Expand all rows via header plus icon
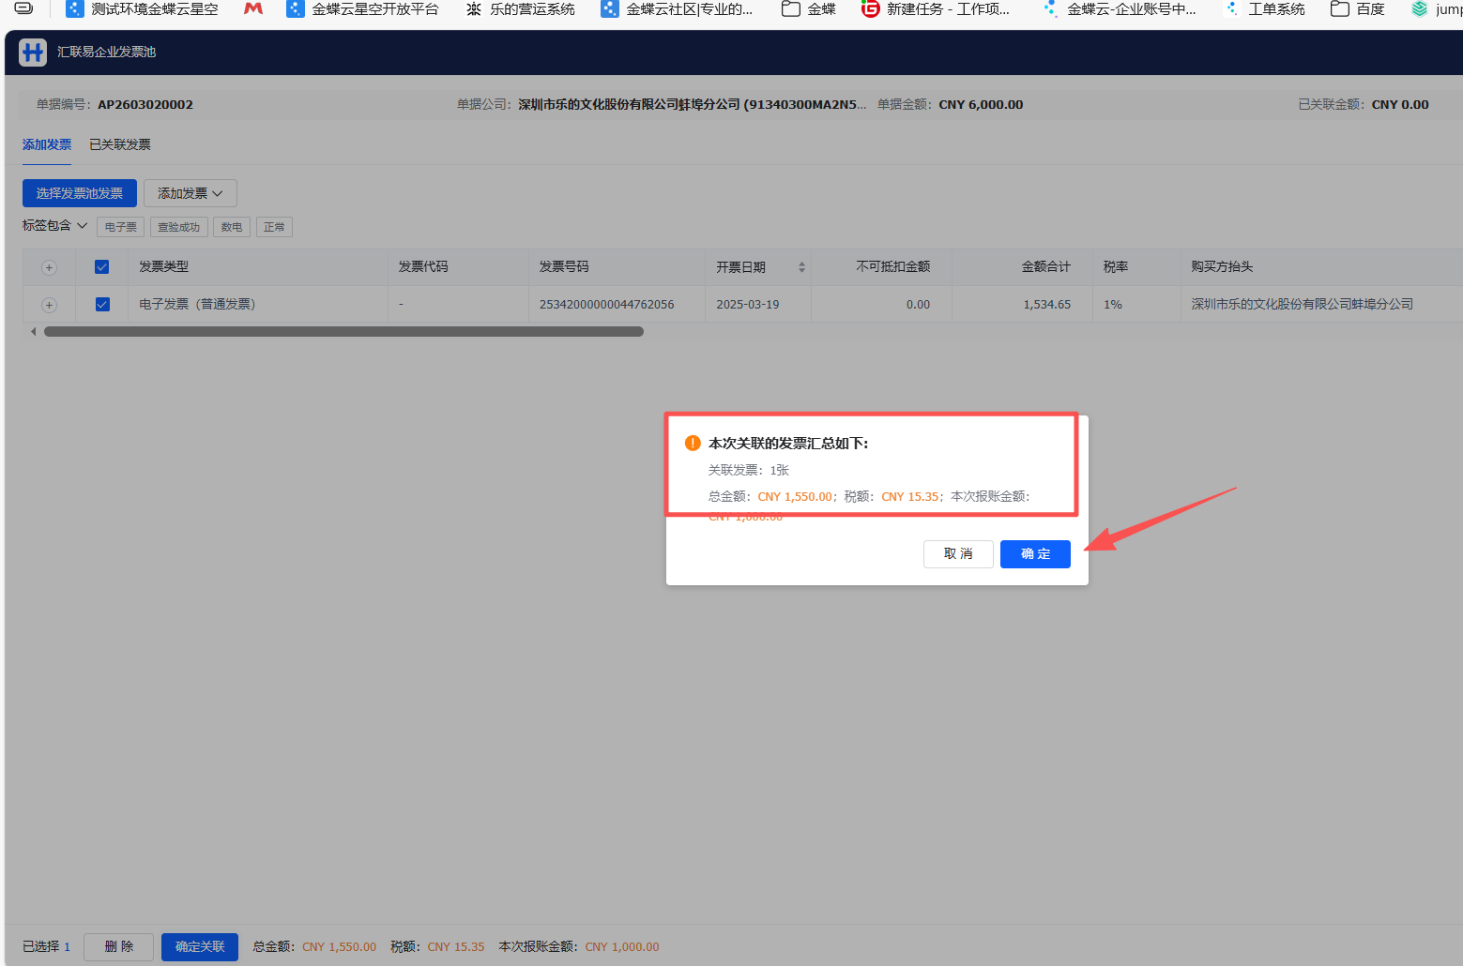 coord(49,267)
